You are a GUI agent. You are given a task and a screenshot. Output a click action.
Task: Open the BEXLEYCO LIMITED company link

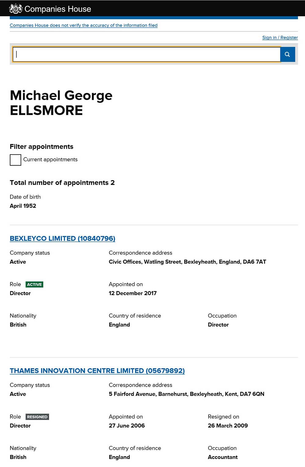pyautogui.click(x=63, y=239)
